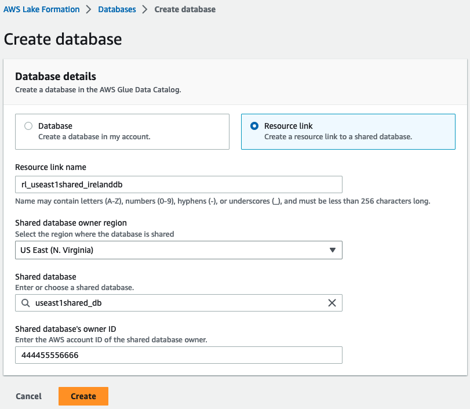This screenshot has height=409, width=470.
Task: Go to Databases breadcrumb link
Action: click(x=117, y=9)
